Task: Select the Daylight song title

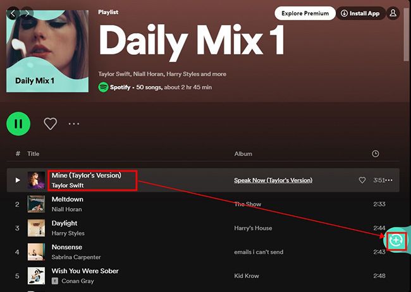Action: pyautogui.click(x=64, y=223)
